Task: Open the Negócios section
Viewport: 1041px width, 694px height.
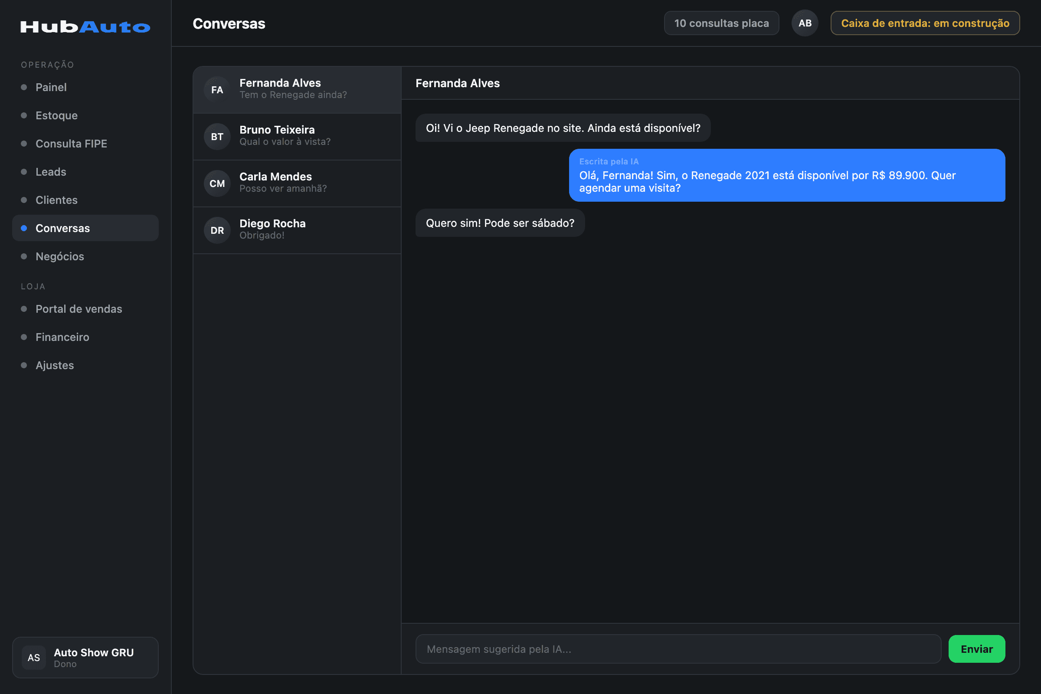Action: pyautogui.click(x=85, y=256)
